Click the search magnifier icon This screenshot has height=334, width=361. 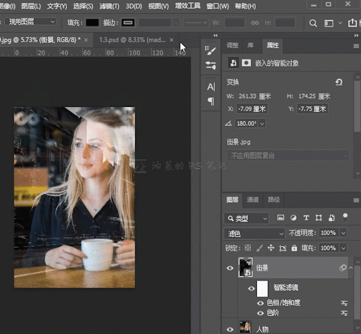click(x=313, y=23)
